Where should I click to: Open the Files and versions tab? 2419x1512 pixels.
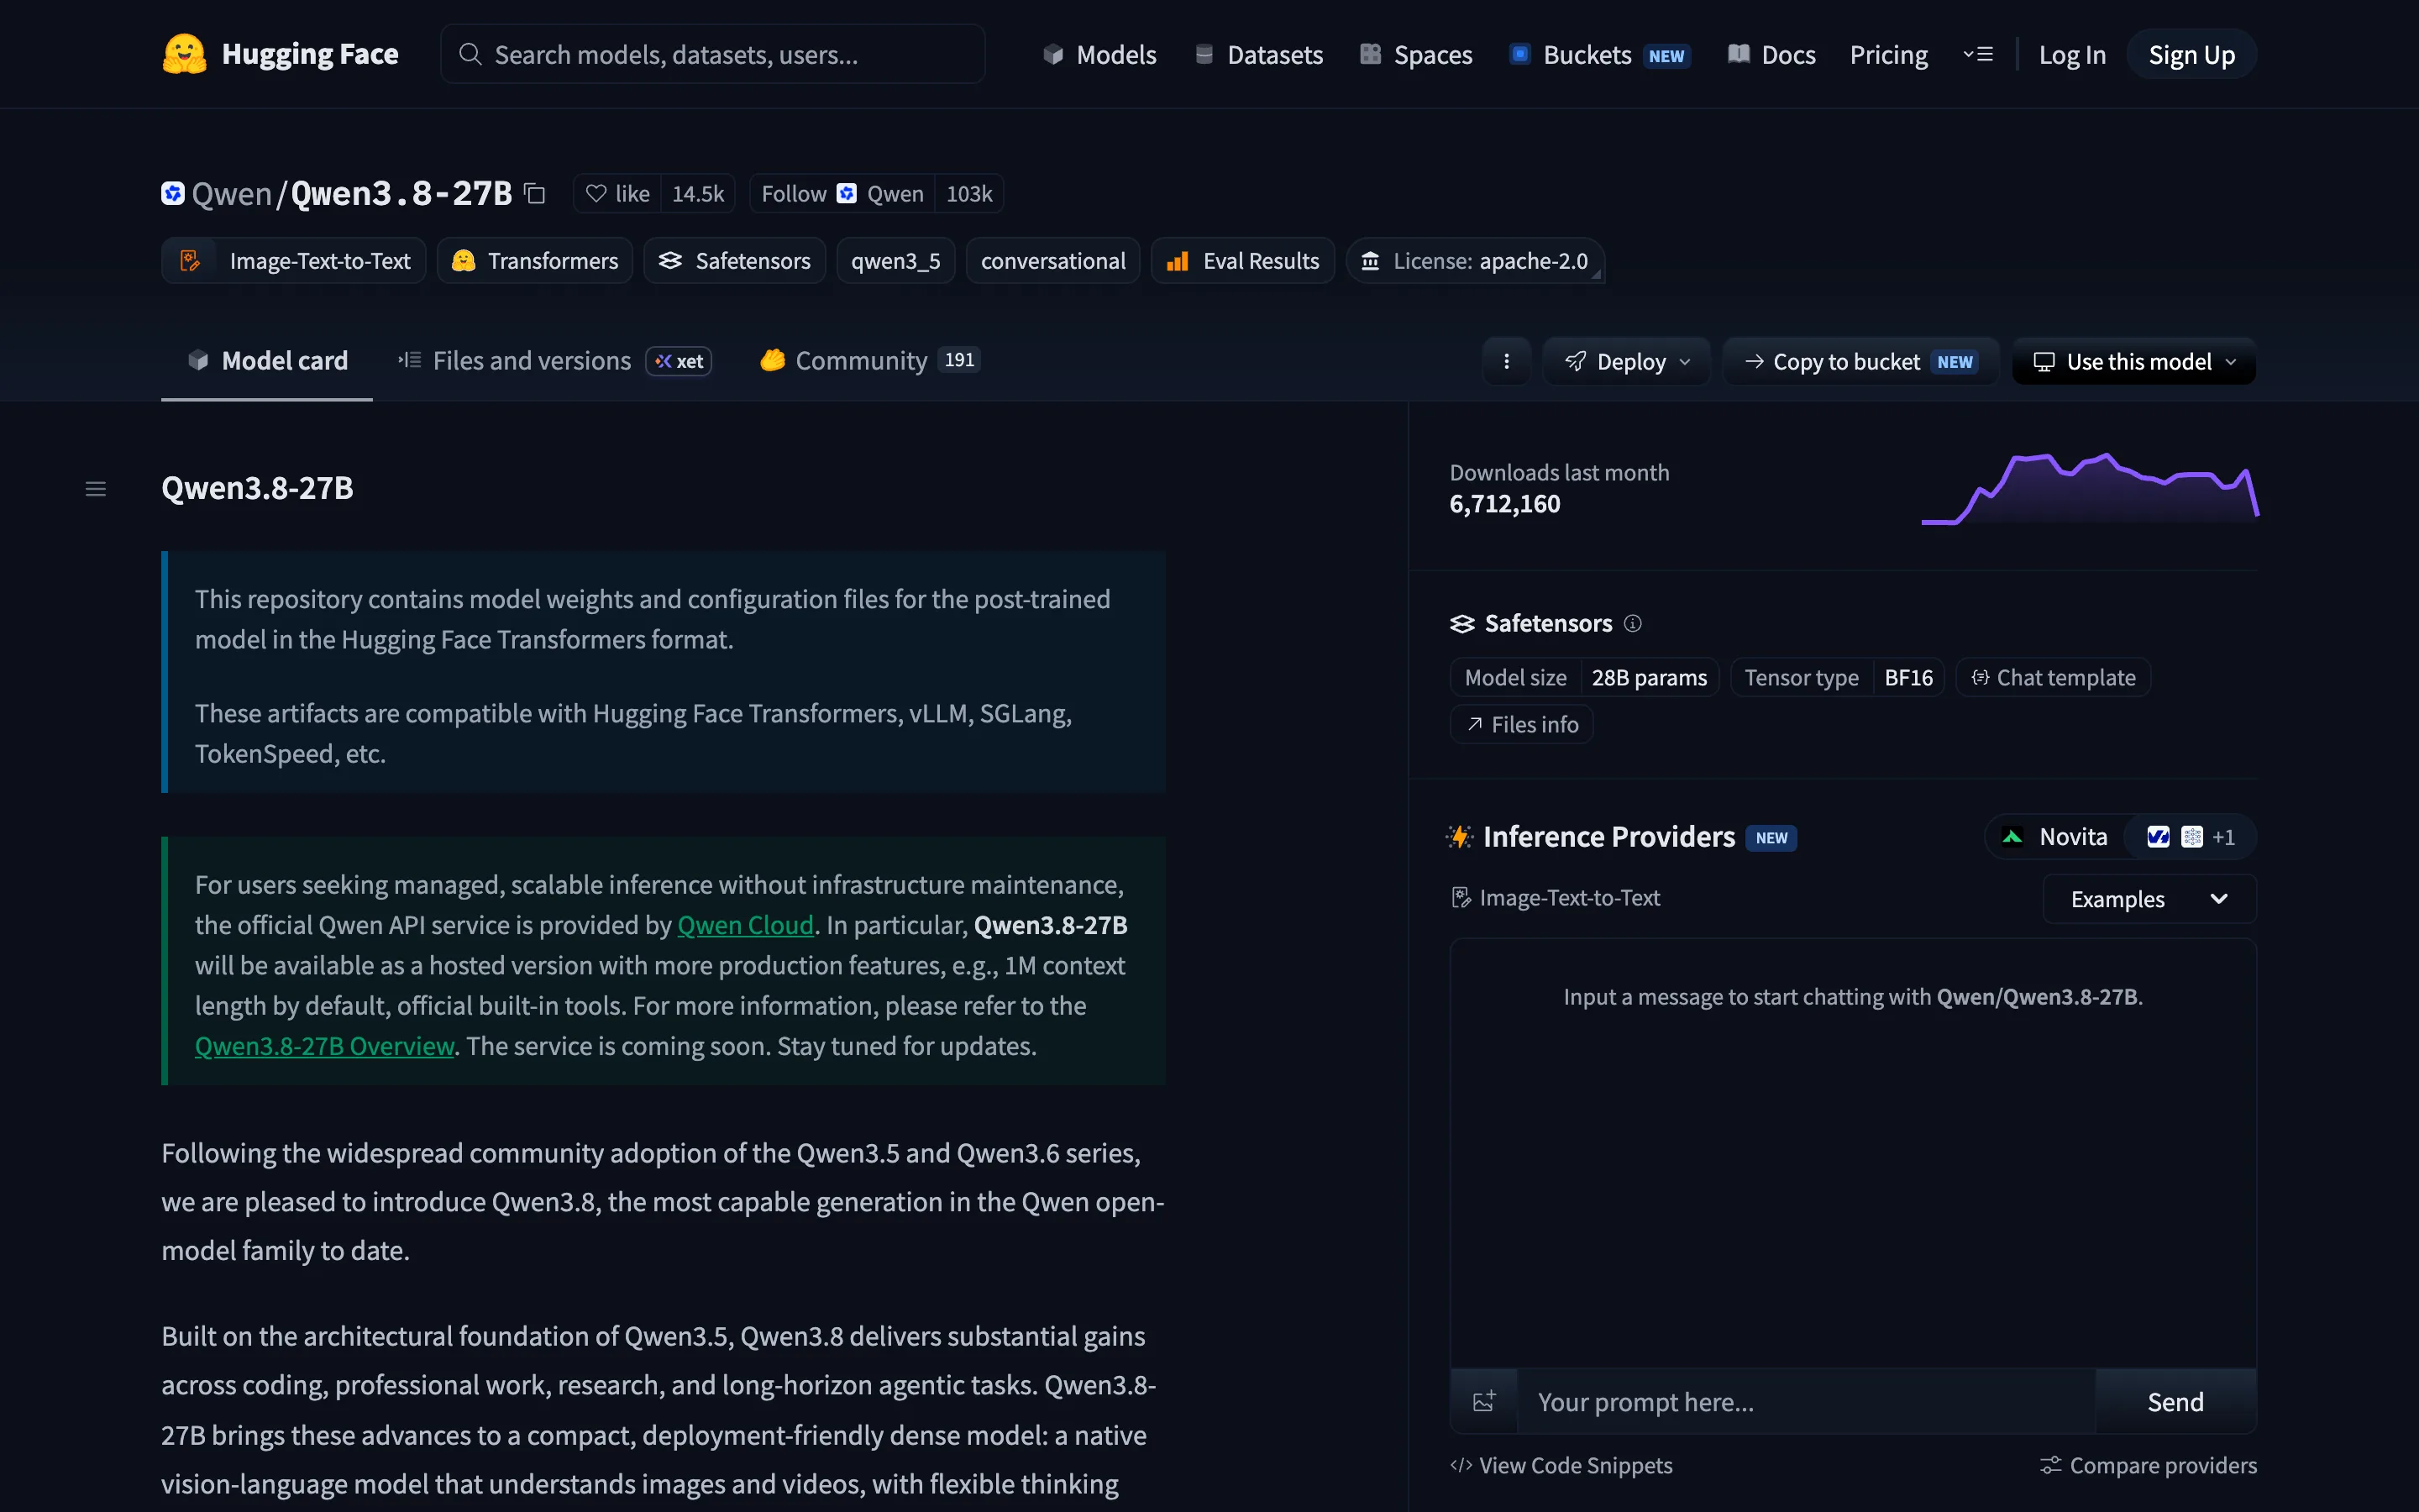coord(554,360)
